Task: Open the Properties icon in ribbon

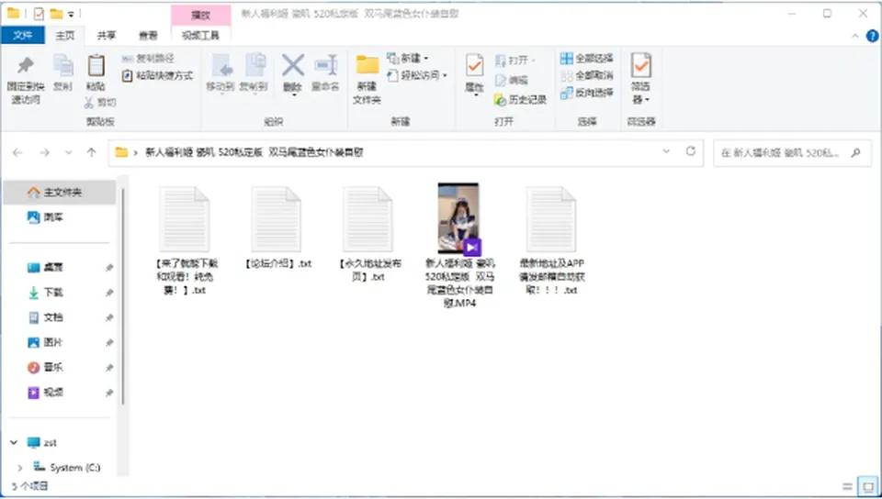Action: pyautogui.click(x=474, y=66)
